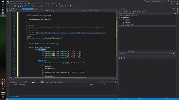Click Sign in at top right
The image size is (179, 100).
coord(173,4)
